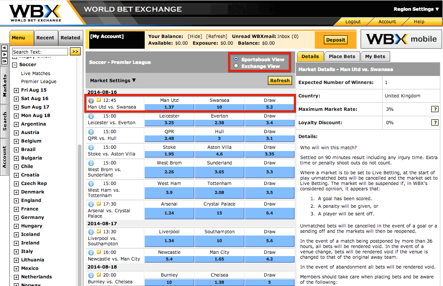
Task: Click help question mark for Loyalty Discount
Action: (434, 122)
